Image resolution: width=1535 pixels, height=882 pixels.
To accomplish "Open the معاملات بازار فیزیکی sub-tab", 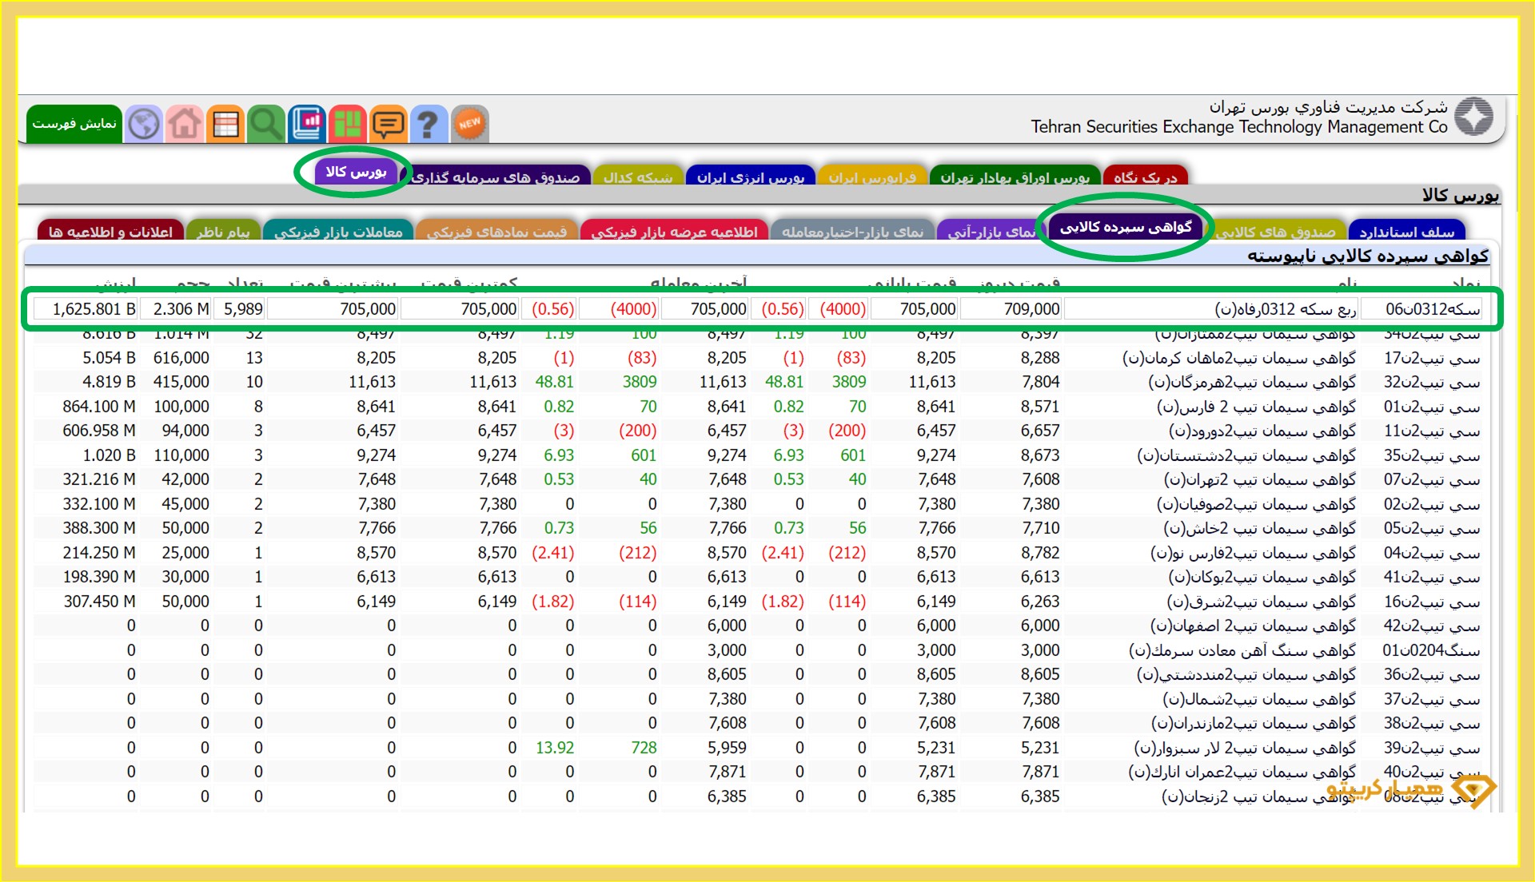I will click(x=338, y=232).
